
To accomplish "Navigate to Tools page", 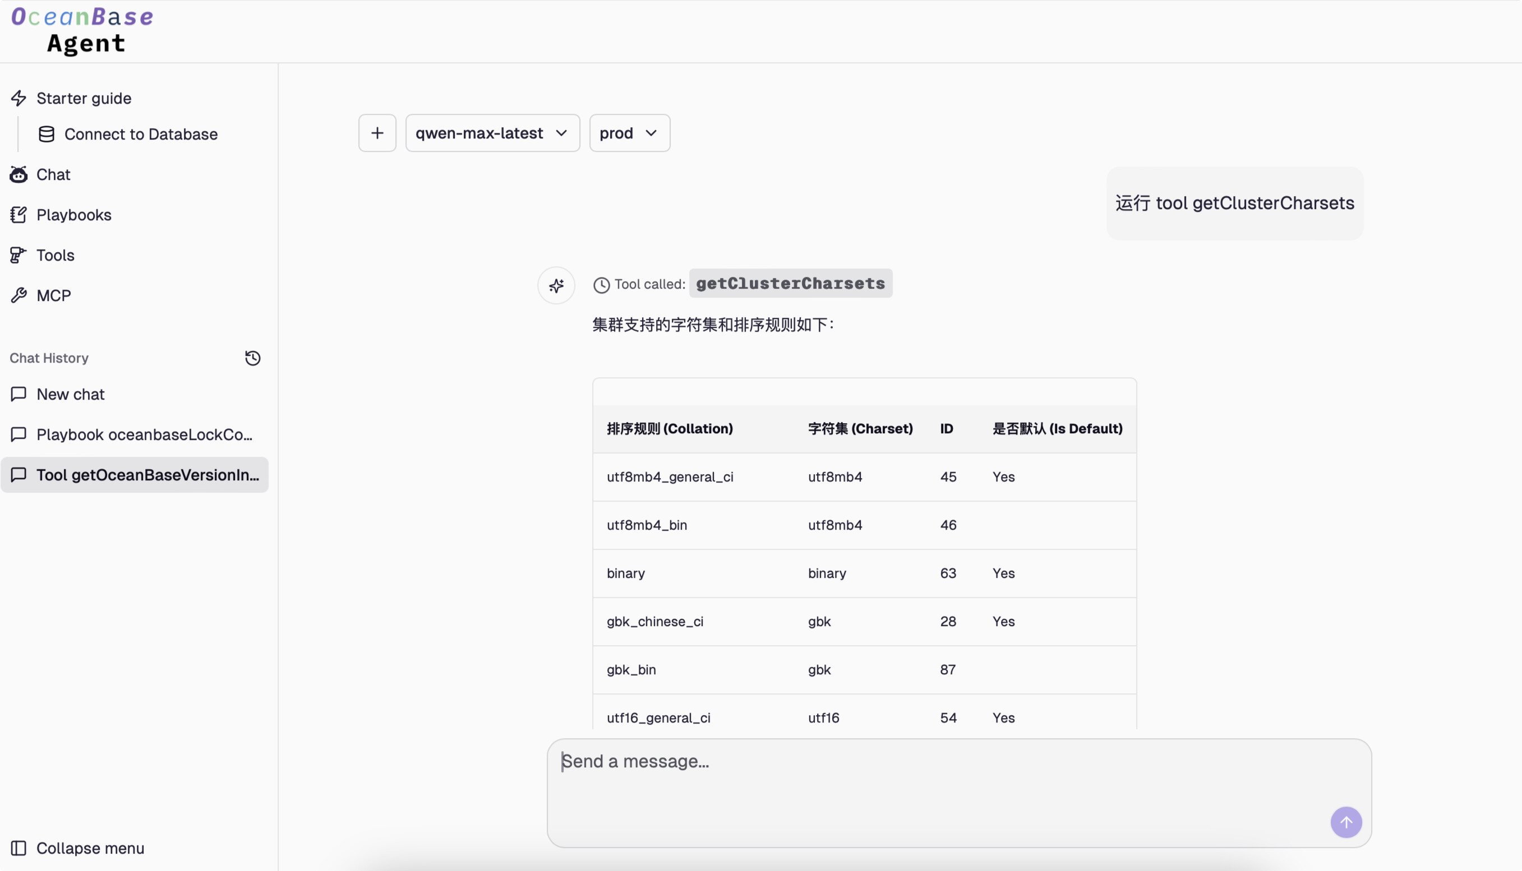I will click(x=55, y=255).
